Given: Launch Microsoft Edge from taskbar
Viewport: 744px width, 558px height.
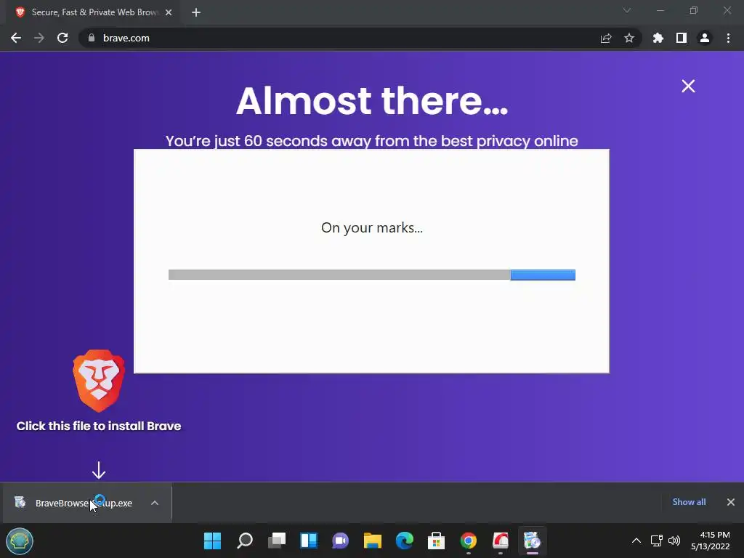Looking at the screenshot, I should [x=404, y=541].
